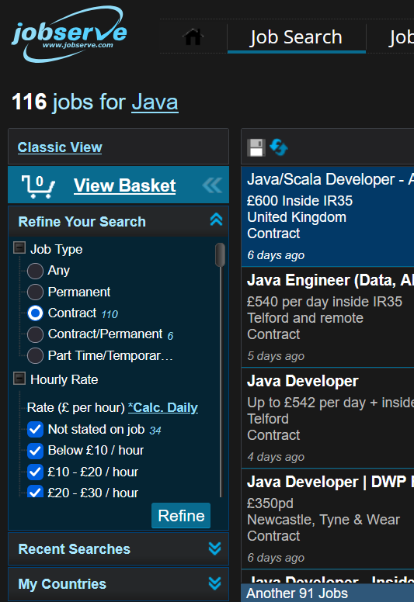Viewport: 414px width, 602px height.
Task: Uncheck £20 - £30 / hour checkbox
Action: 36,491
